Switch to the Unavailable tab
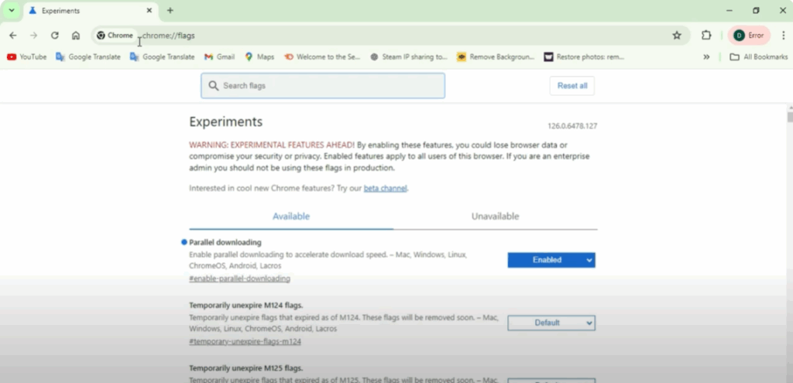The image size is (793, 383). click(495, 217)
